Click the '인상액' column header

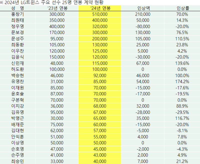[143, 8]
